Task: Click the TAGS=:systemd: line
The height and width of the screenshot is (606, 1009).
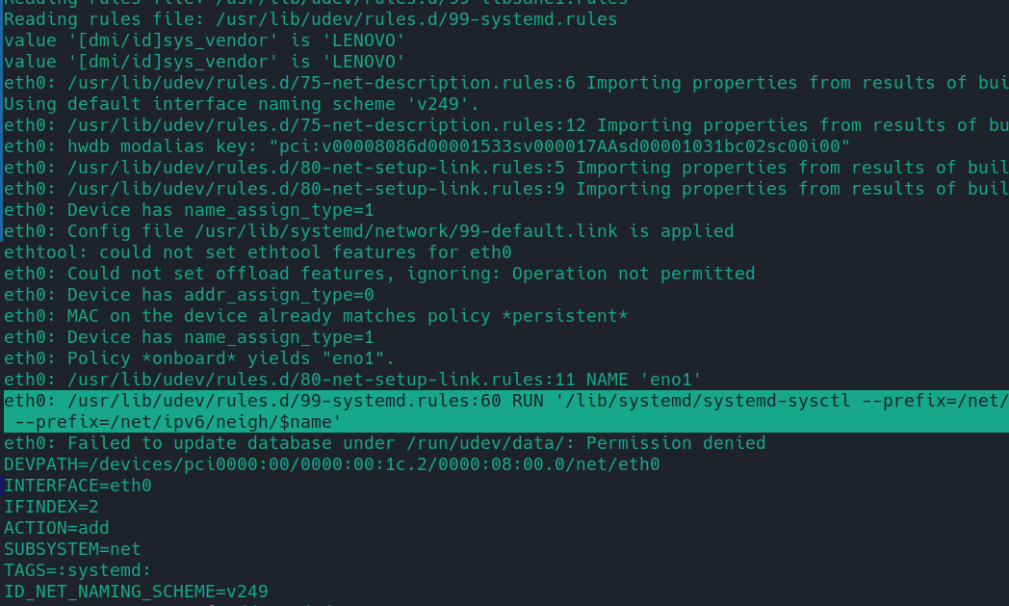Action: (x=78, y=570)
